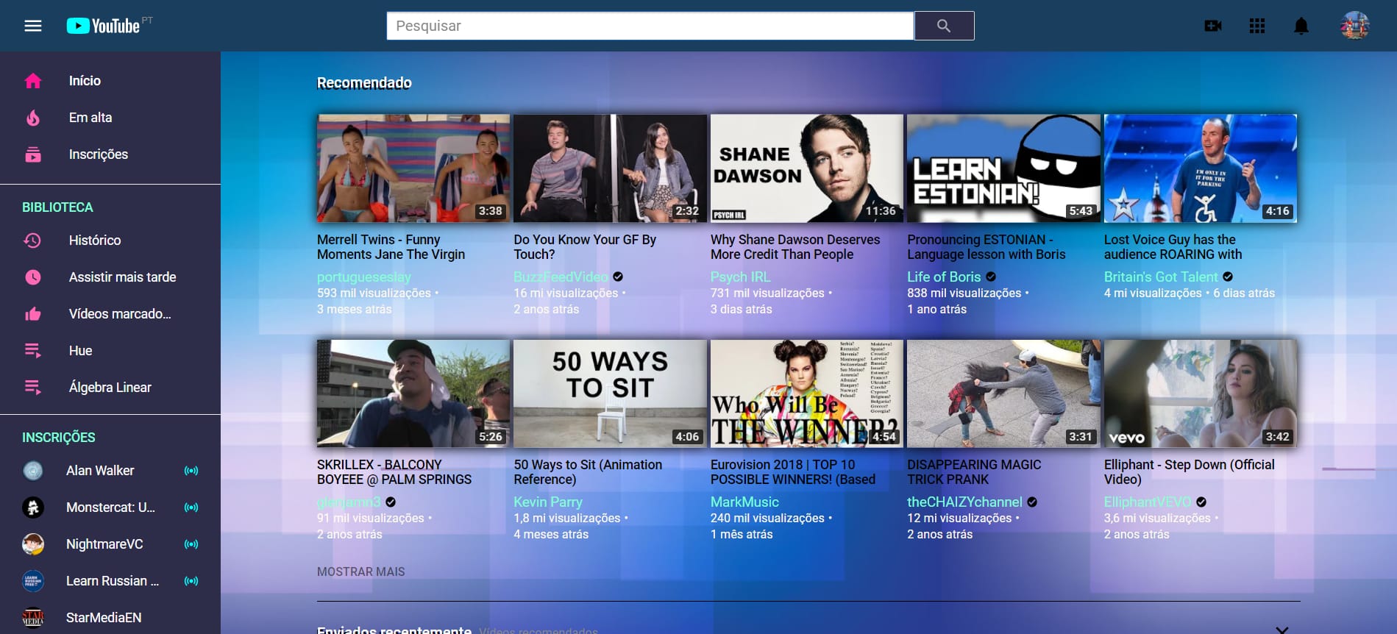Click title "Why Shane Dawson Deserves More Credit"
The width and height of the screenshot is (1397, 634).
[x=795, y=247]
